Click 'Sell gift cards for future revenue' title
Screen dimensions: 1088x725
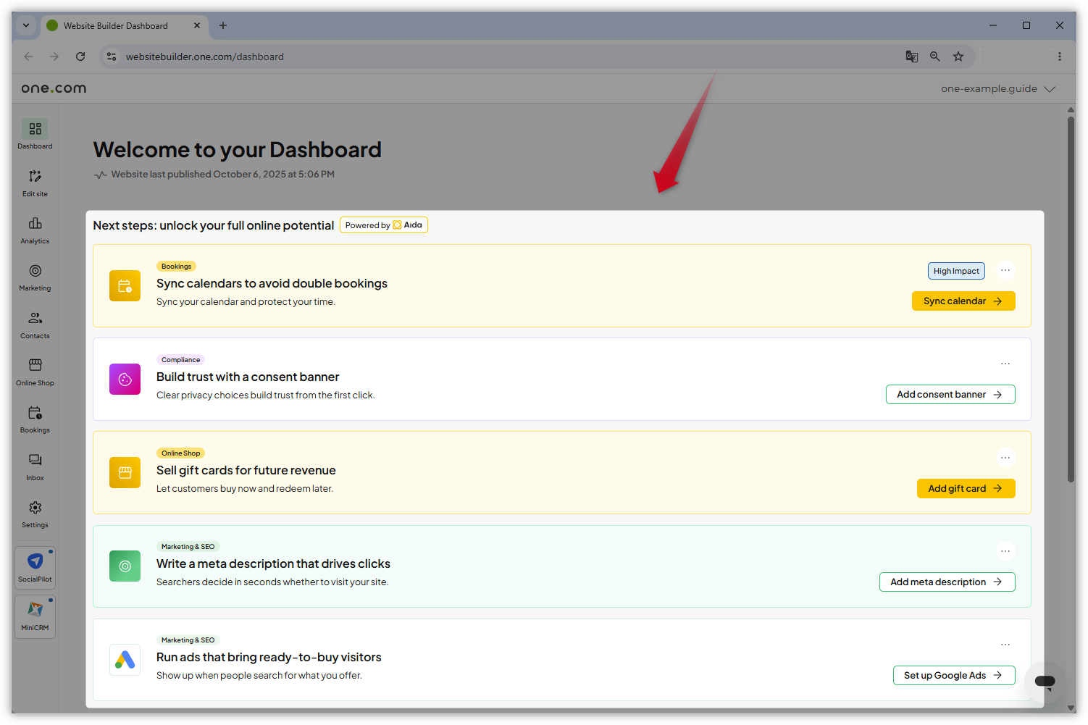coord(246,470)
